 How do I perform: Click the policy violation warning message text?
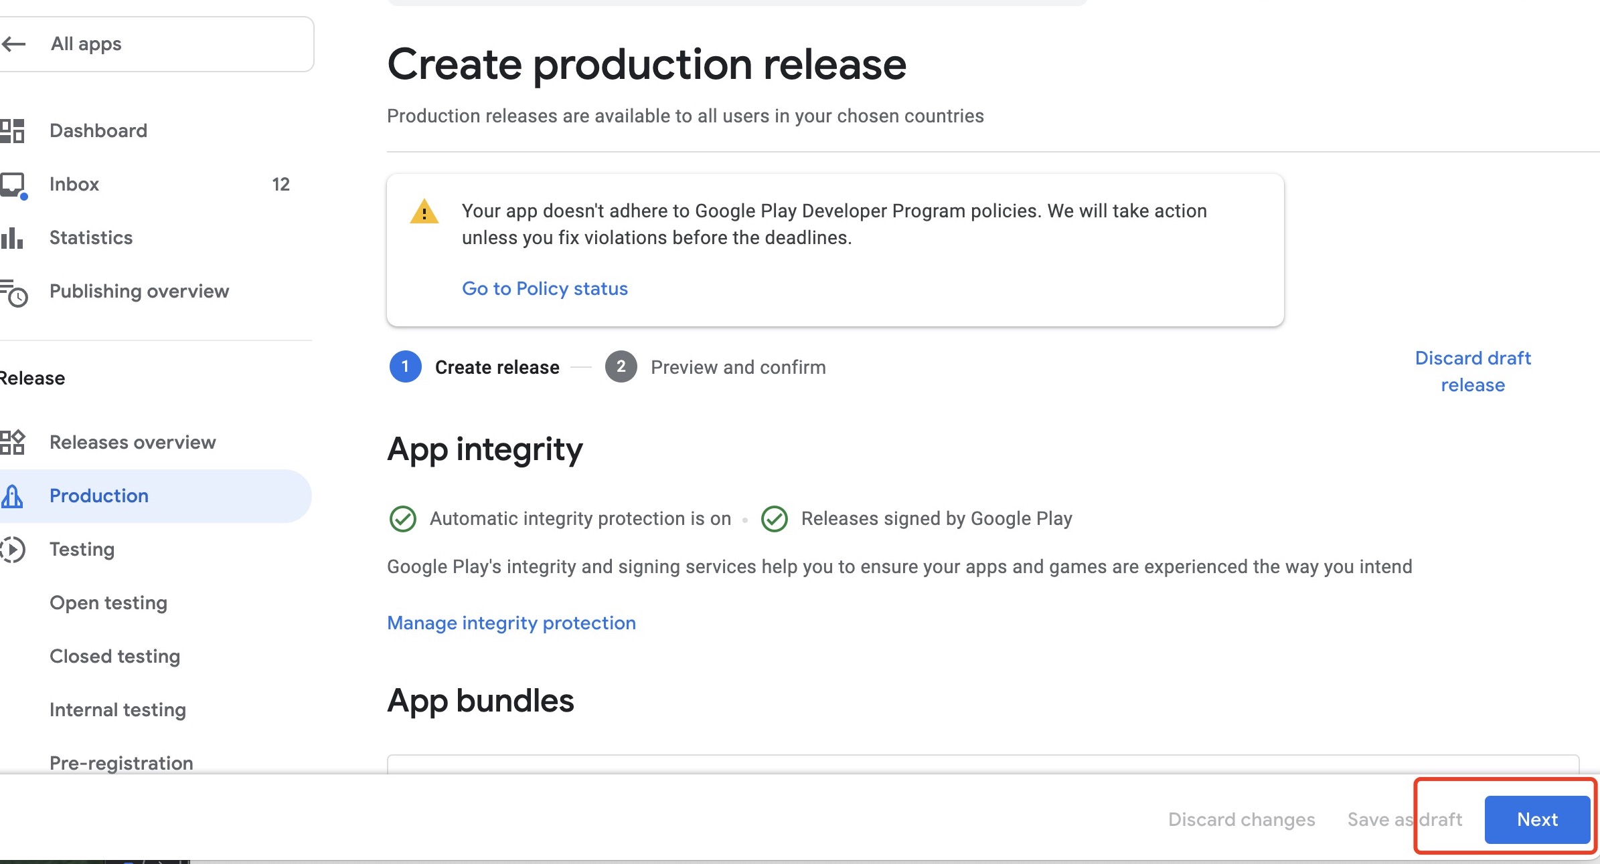tap(834, 224)
